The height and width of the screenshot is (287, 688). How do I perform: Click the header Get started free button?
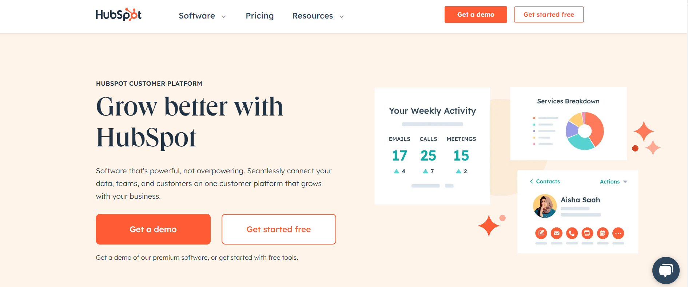(x=549, y=15)
